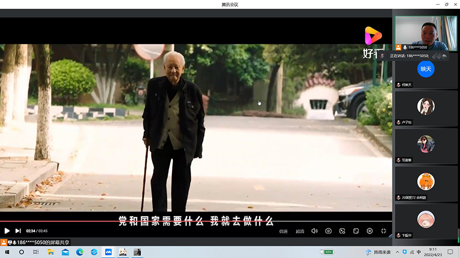The width and height of the screenshot is (460, 258).
Task: Open the Windows notification center
Action: tap(450, 252)
